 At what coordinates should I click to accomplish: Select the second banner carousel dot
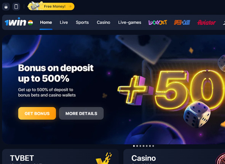pos(137,146)
